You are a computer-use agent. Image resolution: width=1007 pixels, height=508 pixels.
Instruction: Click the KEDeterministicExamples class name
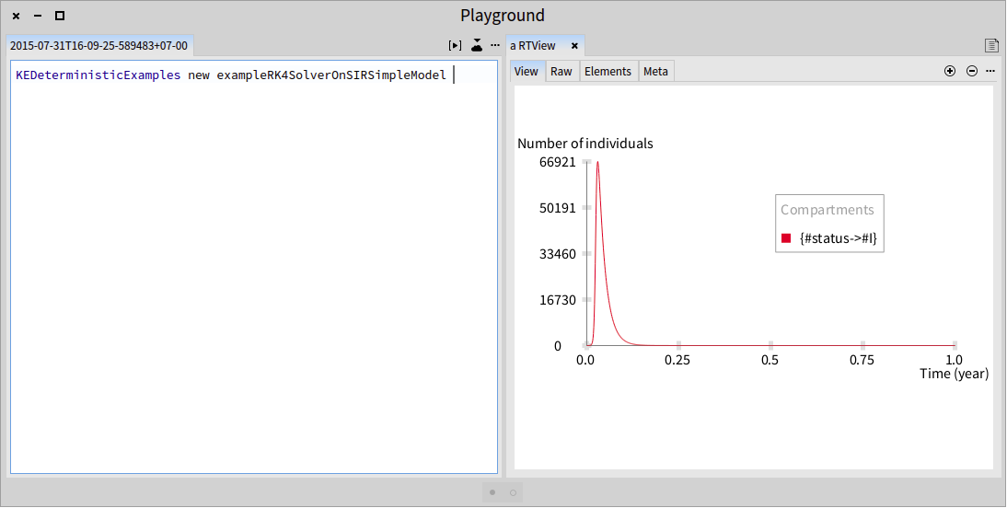[x=98, y=75]
